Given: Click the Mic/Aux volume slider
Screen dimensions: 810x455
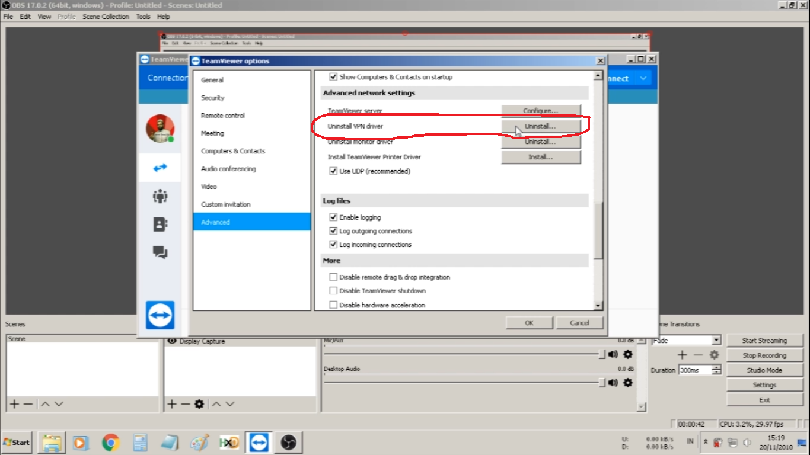Looking at the screenshot, I should coord(464,354).
